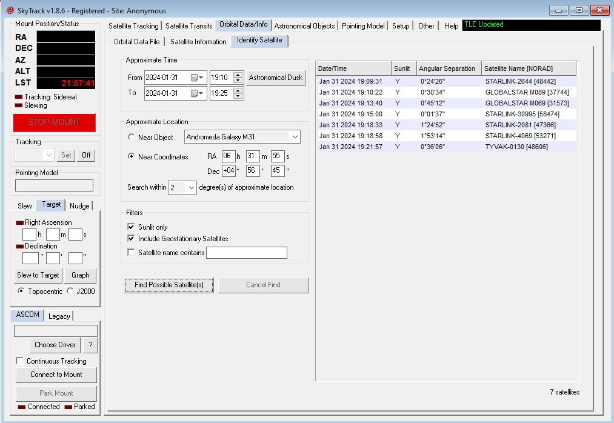
Task: Open the Satellite Tracking tab
Action: pos(133,26)
